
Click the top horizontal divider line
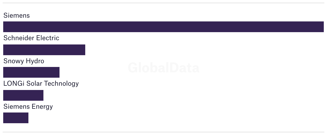pyautogui.click(x=163, y=3)
